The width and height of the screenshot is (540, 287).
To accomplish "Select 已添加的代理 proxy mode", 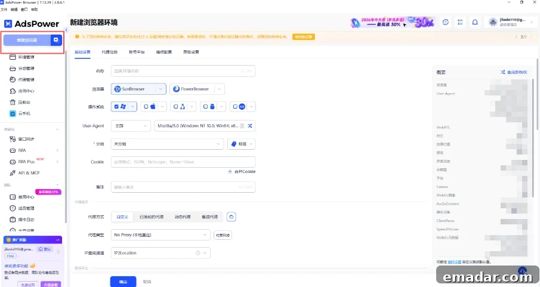I will coord(152,217).
